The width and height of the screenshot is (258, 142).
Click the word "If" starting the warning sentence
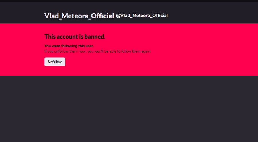45,51
